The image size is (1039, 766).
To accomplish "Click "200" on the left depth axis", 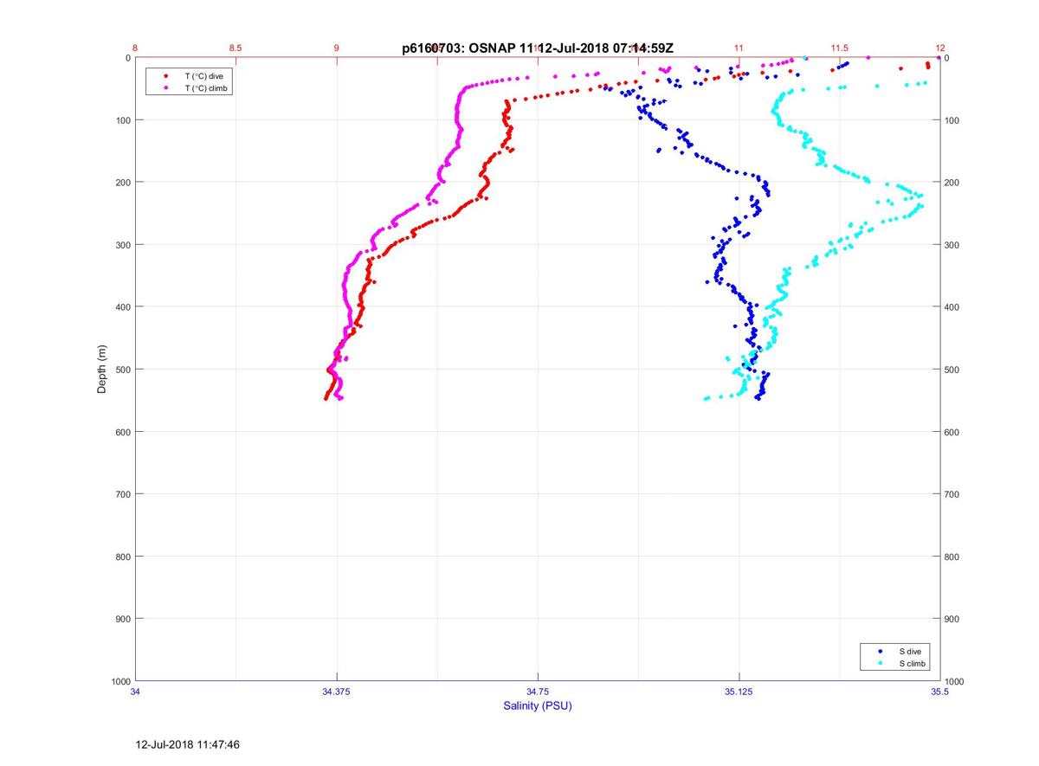I will click(x=123, y=183).
